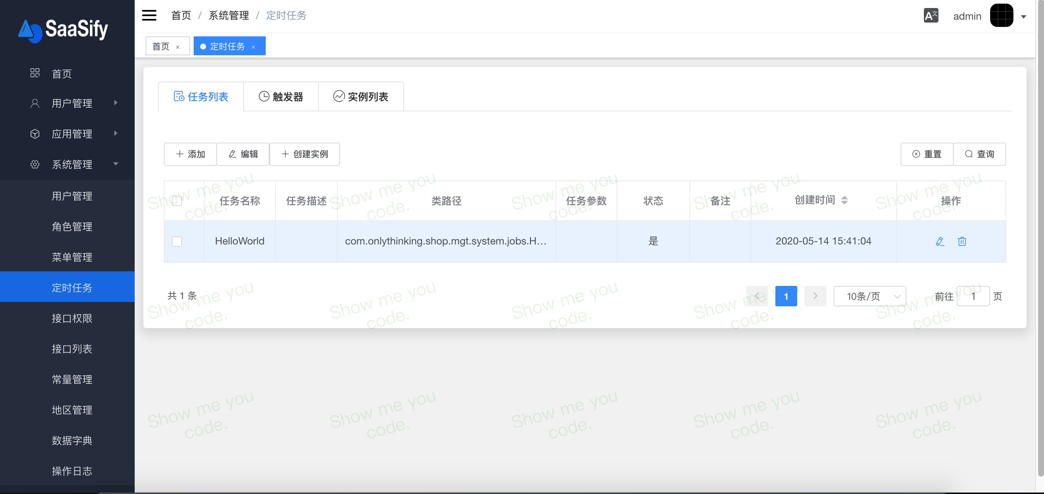Expand 应用管理 sidebar menu
The height and width of the screenshot is (494, 1044).
[x=72, y=134]
